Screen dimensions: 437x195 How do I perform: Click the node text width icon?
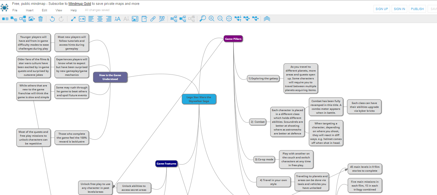pos(82,19)
